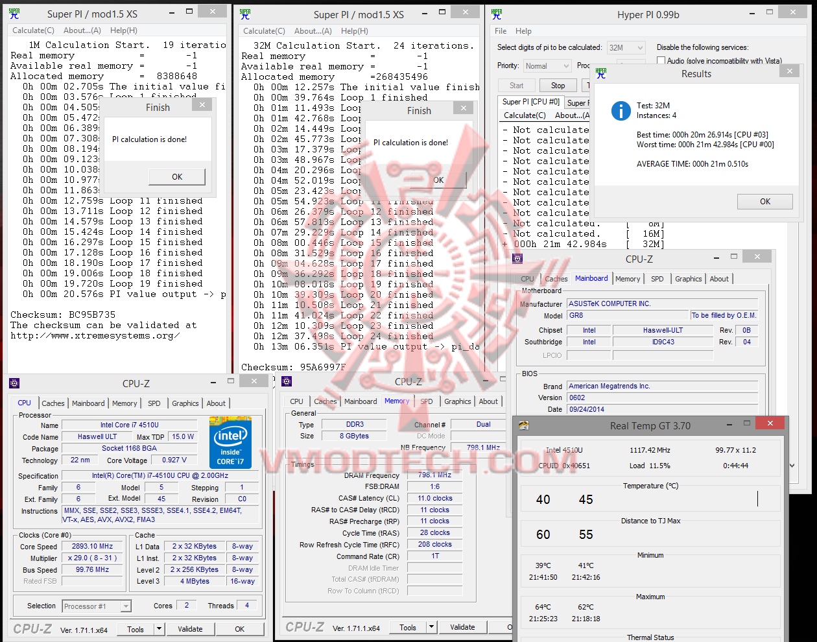Open About...(A) menu in 1M Super PI
This screenshot has height=642, width=817.
[x=82, y=30]
